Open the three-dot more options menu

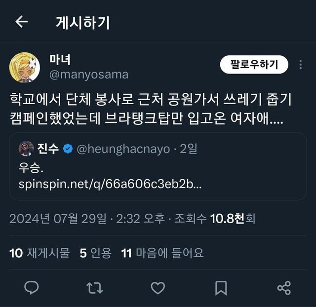click(x=301, y=65)
